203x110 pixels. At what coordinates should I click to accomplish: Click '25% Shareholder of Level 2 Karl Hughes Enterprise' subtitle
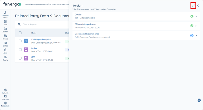(94, 9)
